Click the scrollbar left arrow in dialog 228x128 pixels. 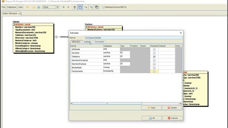click(71, 103)
